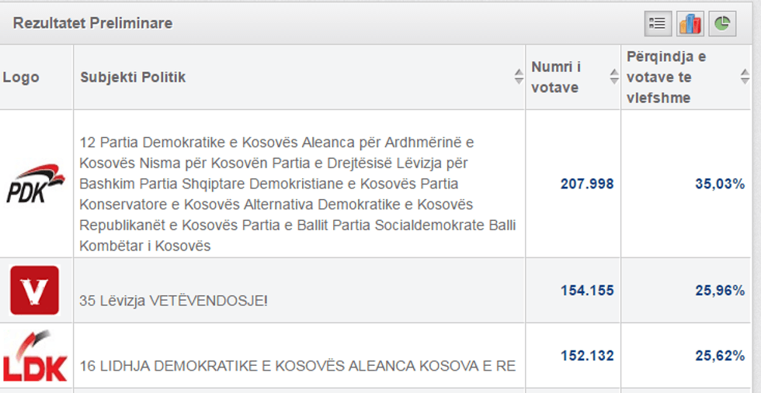This screenshot has height=393, width=761.
Task: Click the 25,62% percentage value
Action: (x=720, y=356)
